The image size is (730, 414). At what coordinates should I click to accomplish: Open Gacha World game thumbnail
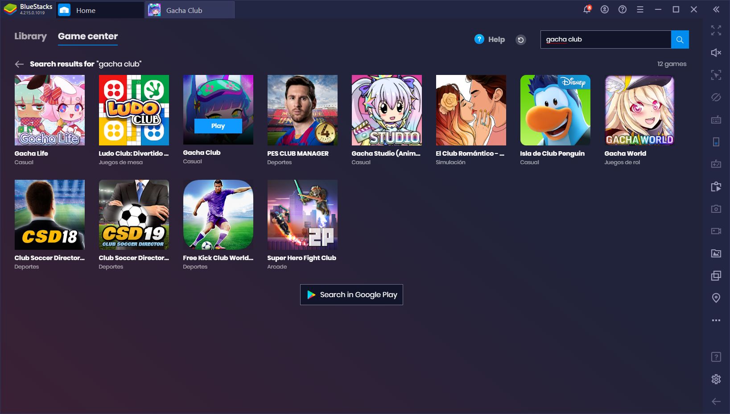pyautogui.click(x=639, y=110)
